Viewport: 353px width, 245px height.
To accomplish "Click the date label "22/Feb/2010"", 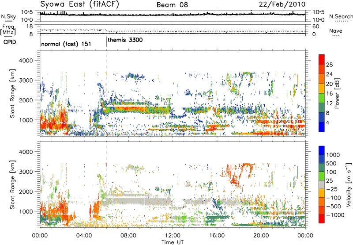I will point(282,4).
